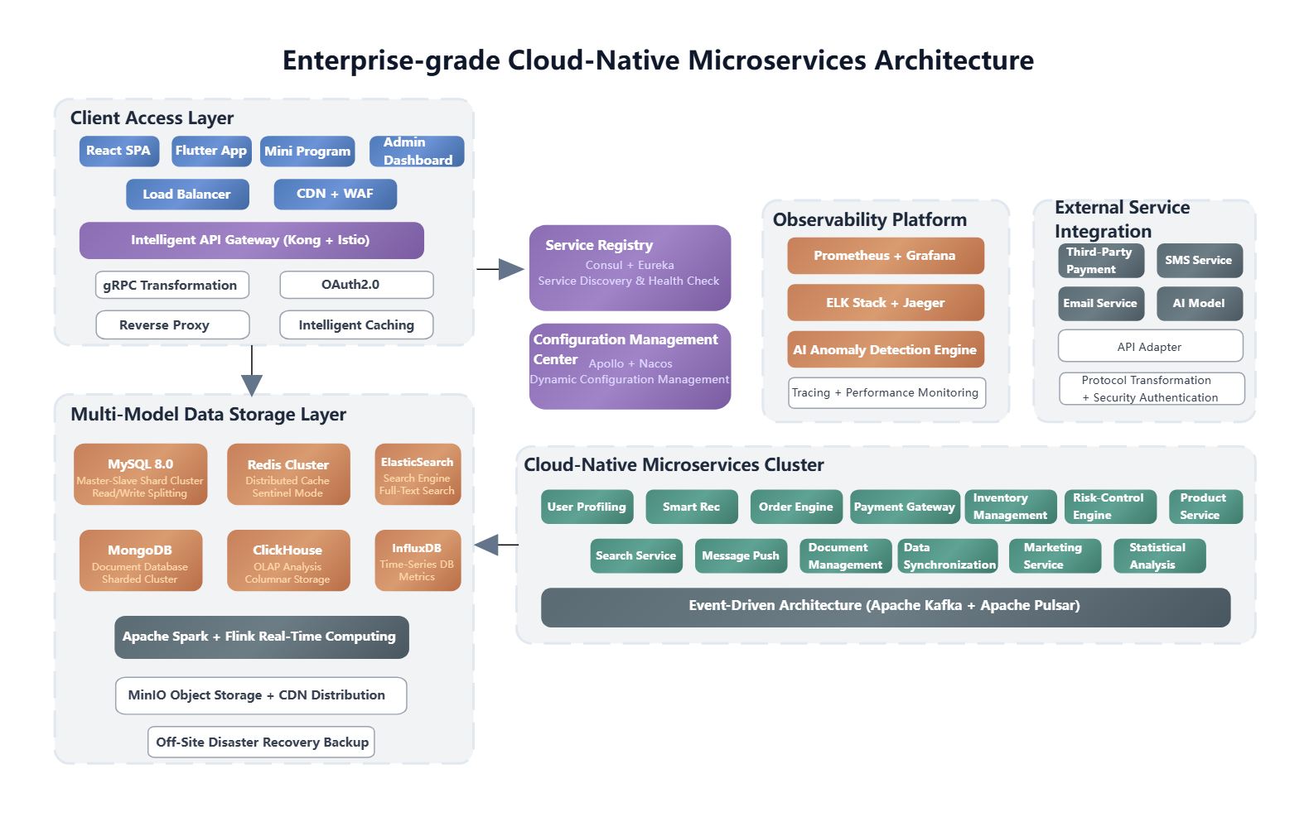Select the ElasticSearch block
The width and height of the screenshot is (1309, 817).
coord(418,474)
